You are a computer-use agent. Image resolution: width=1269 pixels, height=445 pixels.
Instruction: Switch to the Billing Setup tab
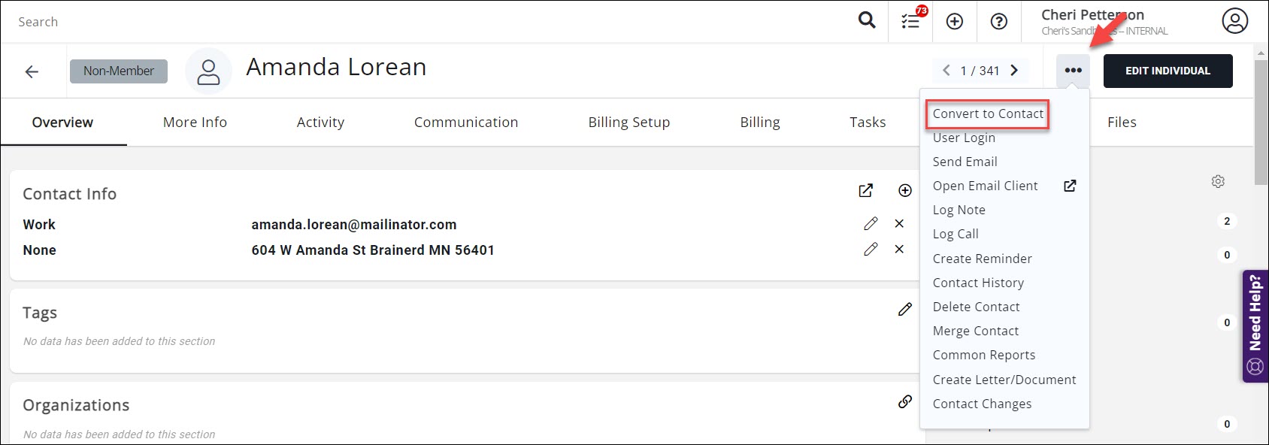click(628, 122)
